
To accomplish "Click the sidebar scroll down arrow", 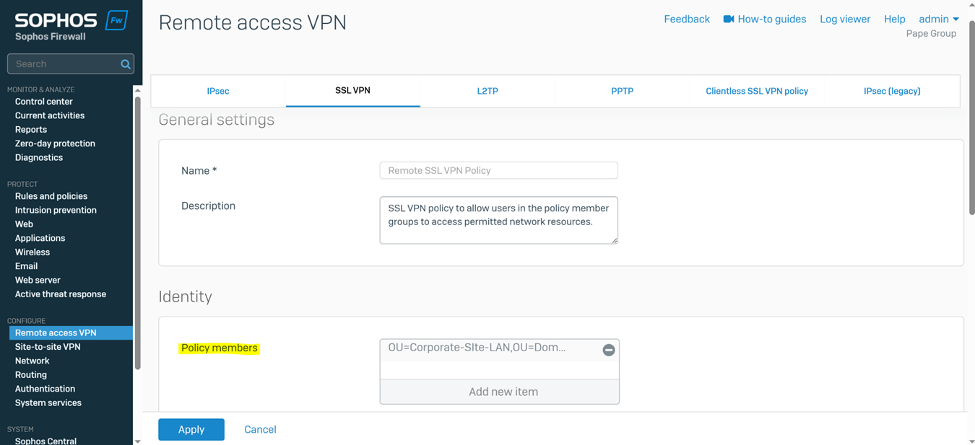I will pyautogui.click(x=138, y=441).
